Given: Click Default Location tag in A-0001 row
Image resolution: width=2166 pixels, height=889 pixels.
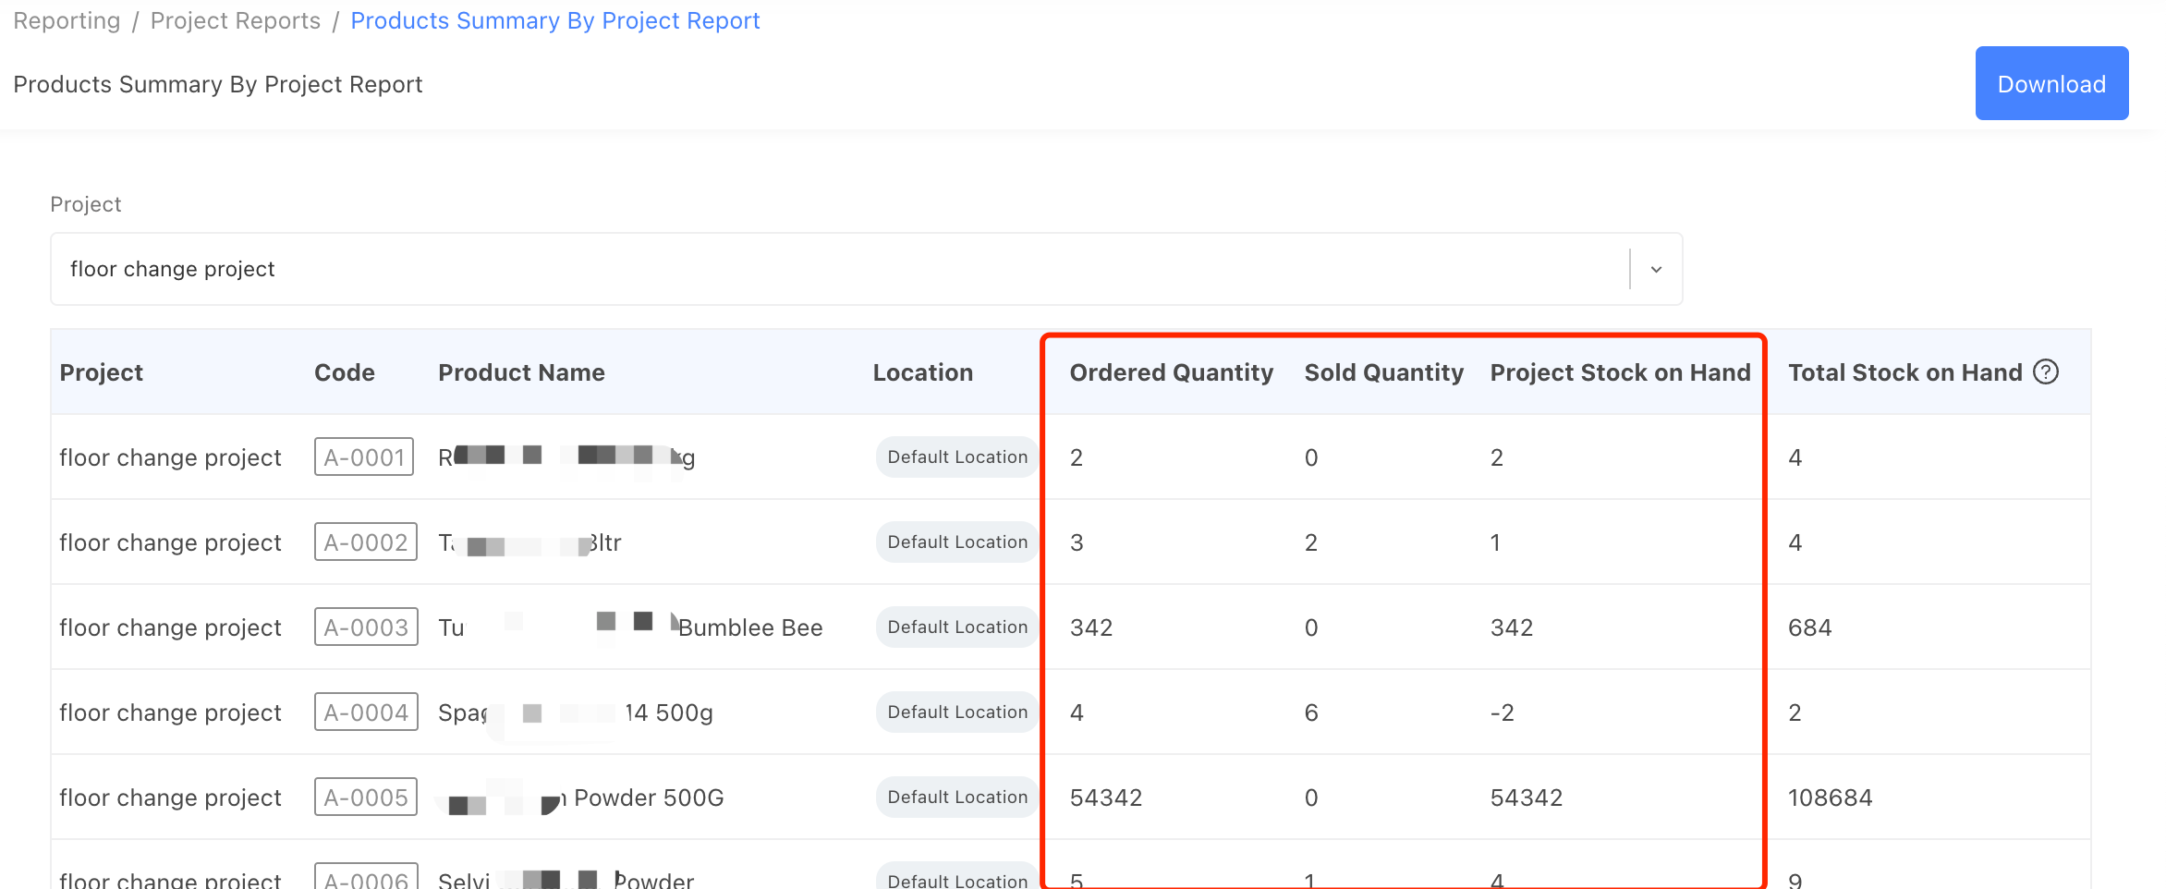Looking at the screenshot, I should (956, 457).
